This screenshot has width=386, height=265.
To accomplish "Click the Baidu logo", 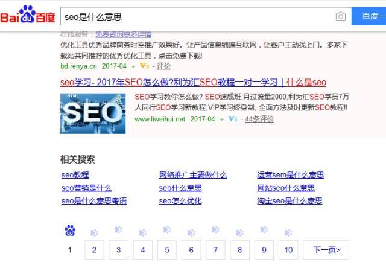I will pyautogui.click(x=28, y=14).
